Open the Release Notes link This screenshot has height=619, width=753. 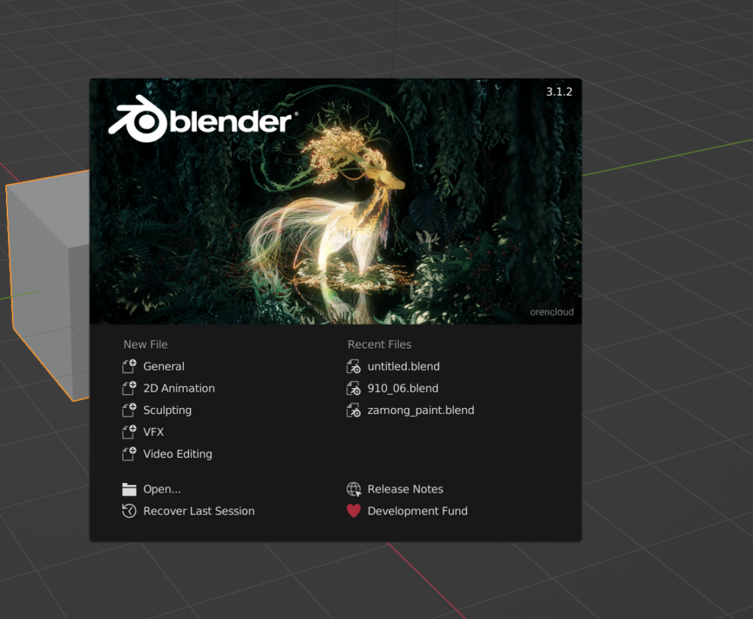tap(405, 490)
